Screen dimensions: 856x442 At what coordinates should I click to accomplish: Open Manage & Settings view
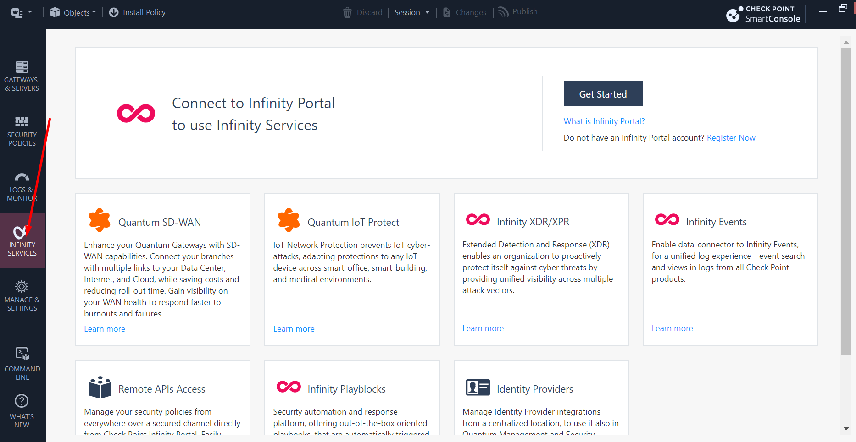tap(22, 296)
